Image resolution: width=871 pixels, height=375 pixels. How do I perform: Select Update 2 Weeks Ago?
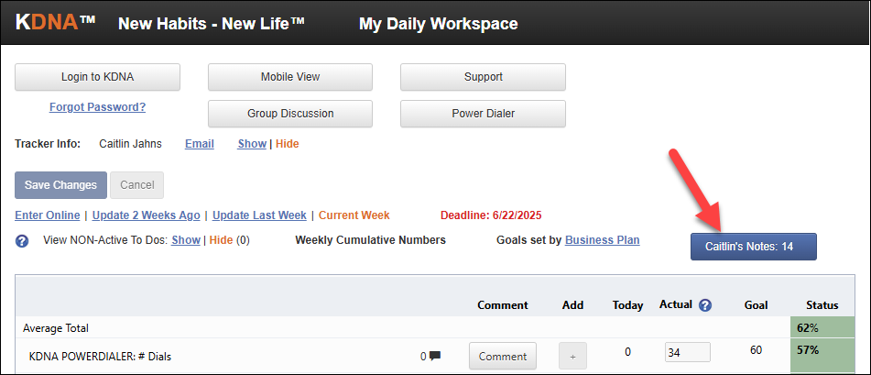click(147, 215)
